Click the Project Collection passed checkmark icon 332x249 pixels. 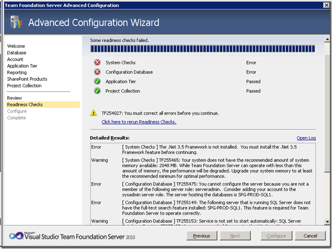coord(97,91)
